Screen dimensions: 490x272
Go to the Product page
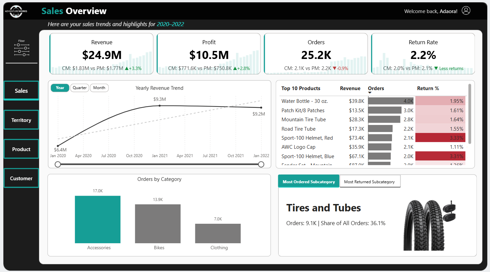21,149
